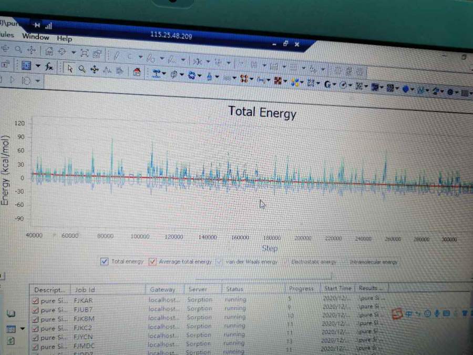Screen dimensions: 473x355
Task: Click the red house home icon
Action: [x=137, y=72]
